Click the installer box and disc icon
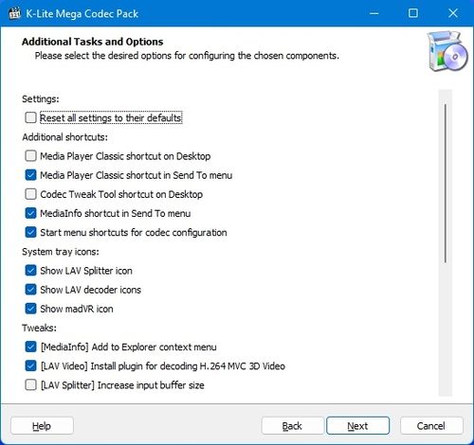Screen dimensions: 474x445 [447, 51]
